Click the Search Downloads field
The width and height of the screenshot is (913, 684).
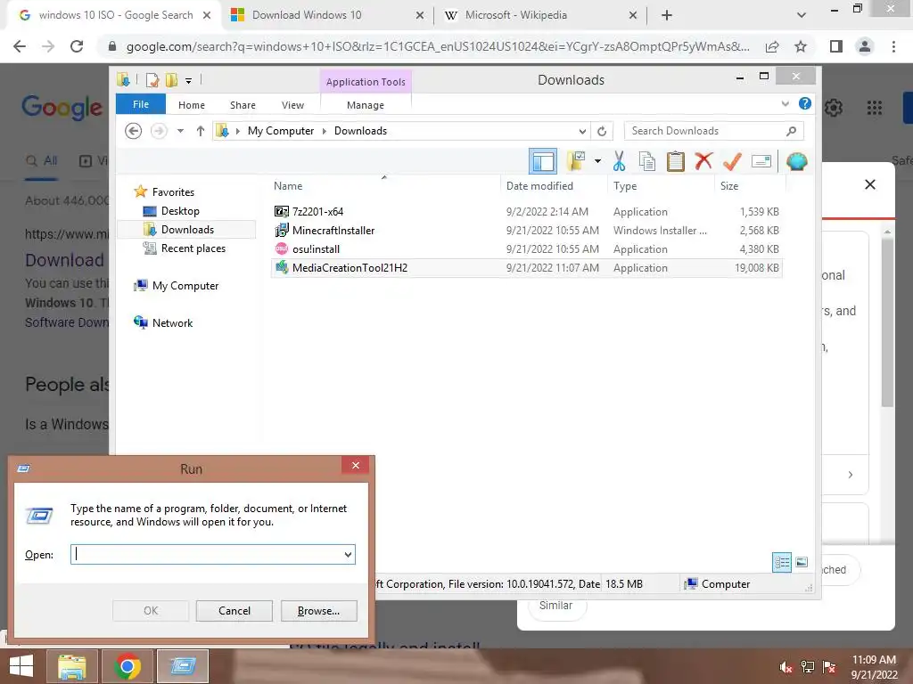click(713, 131)
